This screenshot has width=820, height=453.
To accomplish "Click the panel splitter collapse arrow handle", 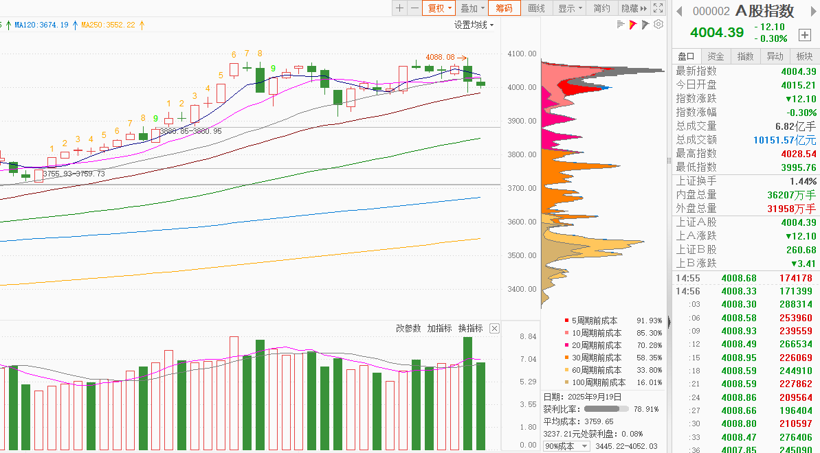I will [669, 322].
